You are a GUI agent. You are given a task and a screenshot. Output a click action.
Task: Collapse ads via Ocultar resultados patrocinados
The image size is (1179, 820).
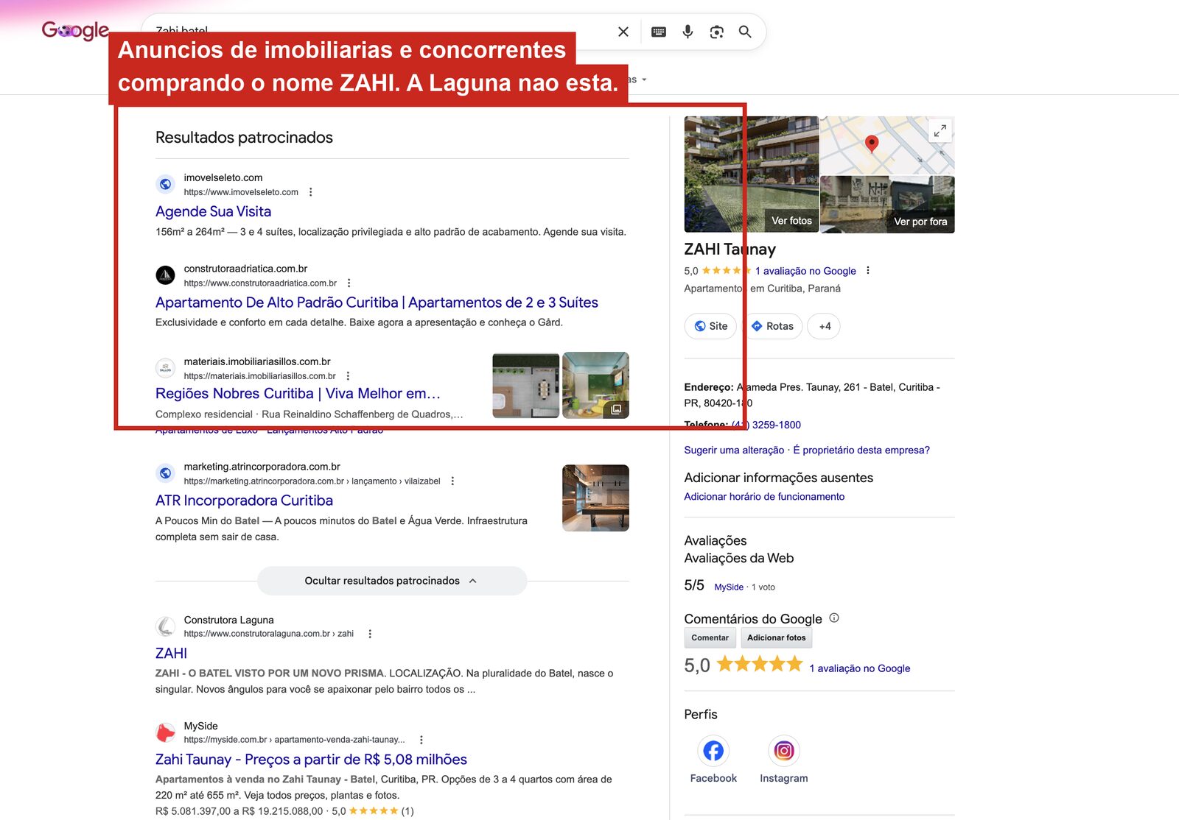(x=392, y=581)
